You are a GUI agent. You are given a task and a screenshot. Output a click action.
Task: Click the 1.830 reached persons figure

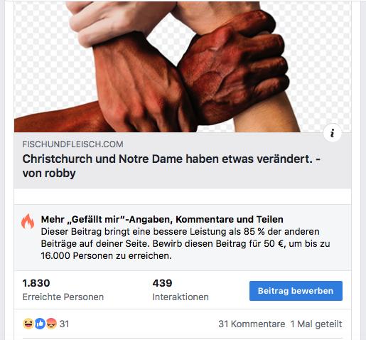pos(36,283)
